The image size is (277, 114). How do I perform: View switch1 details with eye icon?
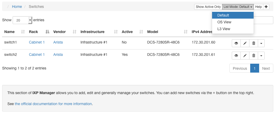click(x=236, y=43)
